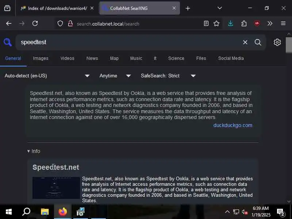Open File Explorer from taskbar

click(x=45, y=212)
